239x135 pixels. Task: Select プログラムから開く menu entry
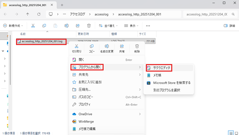[x=107, y=67]
